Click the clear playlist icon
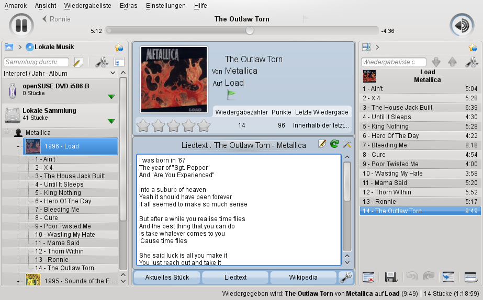This screenshot has width=483, height=300. tap(368, 277)
